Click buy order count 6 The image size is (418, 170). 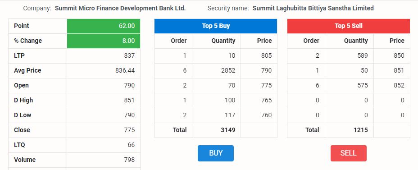[185, 70]
